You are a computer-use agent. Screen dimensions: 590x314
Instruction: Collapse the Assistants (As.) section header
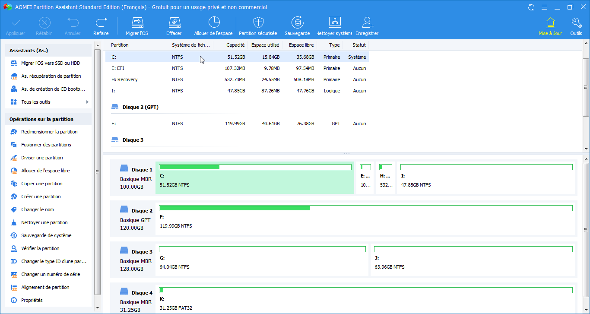click(48, 51)
